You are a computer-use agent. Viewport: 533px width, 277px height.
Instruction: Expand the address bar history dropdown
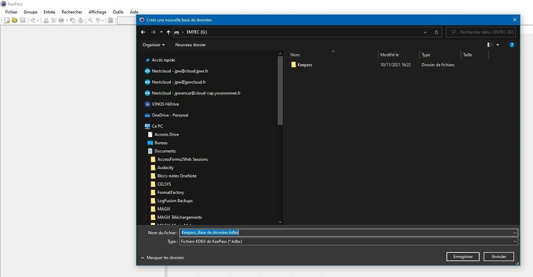point(425,32)
